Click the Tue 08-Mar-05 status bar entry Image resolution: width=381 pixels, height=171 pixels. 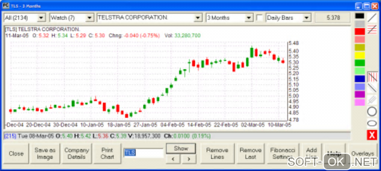(x=35, y=136)
